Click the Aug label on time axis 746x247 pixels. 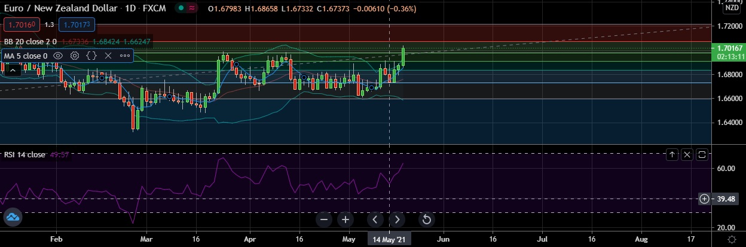pos(641,239)
